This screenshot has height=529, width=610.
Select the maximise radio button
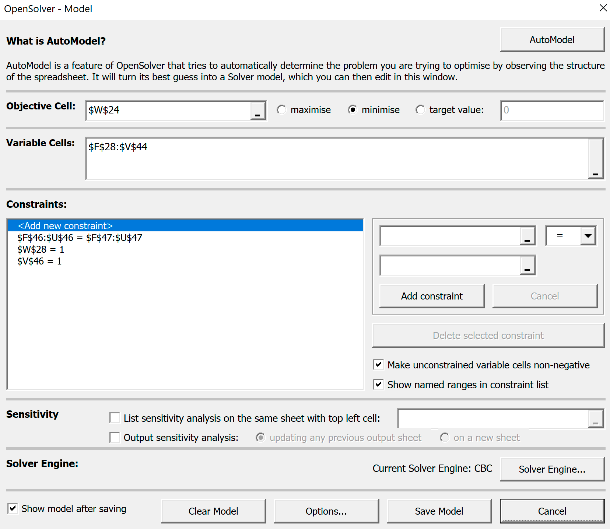(x=282, y=110)
